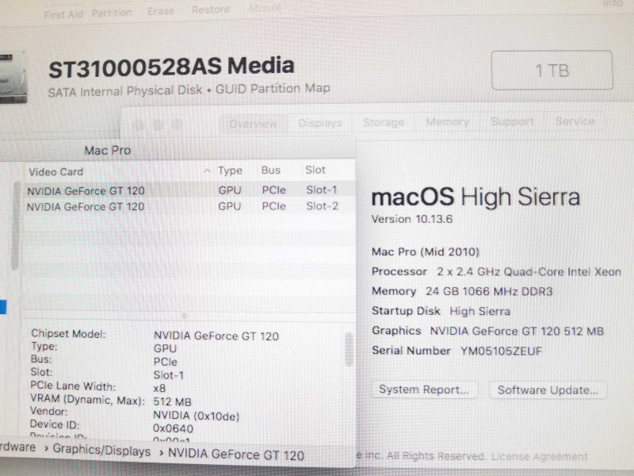This screenshot has height=476, width=634.
Task: Click Restore in Disk Utility toolbar
Action: tap(211, 10)
